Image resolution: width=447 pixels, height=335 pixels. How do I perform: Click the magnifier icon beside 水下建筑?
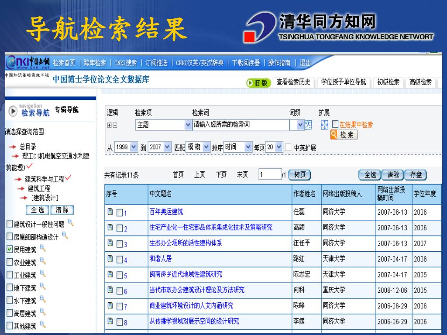click(43, 299)
